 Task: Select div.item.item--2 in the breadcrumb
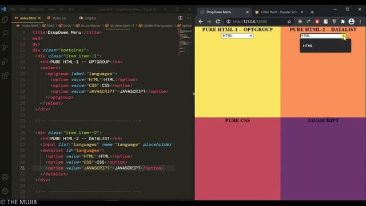tap(122, 26)
